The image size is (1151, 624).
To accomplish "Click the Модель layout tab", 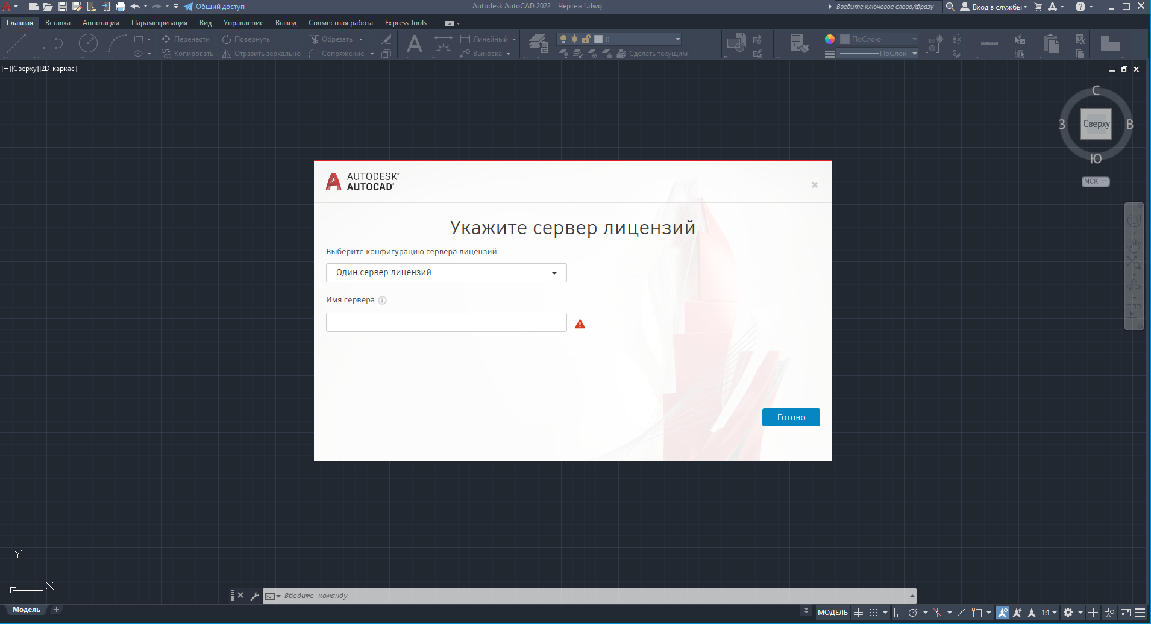I will (x=27, y=610).
